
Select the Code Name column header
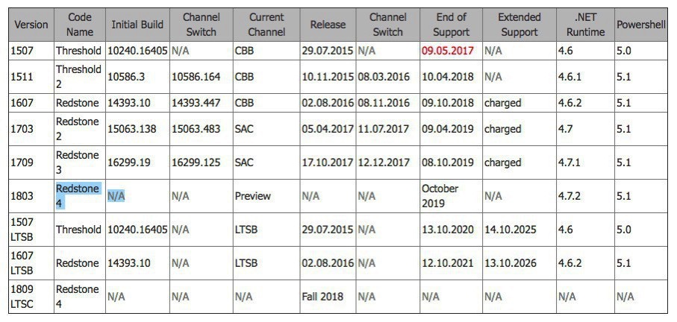[x=79, y=25]
